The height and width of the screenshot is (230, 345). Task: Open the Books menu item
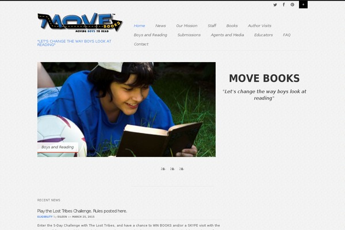click(232, 25)
